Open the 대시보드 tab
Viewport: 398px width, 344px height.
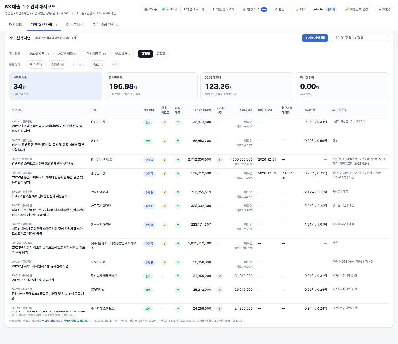point(15,25)
